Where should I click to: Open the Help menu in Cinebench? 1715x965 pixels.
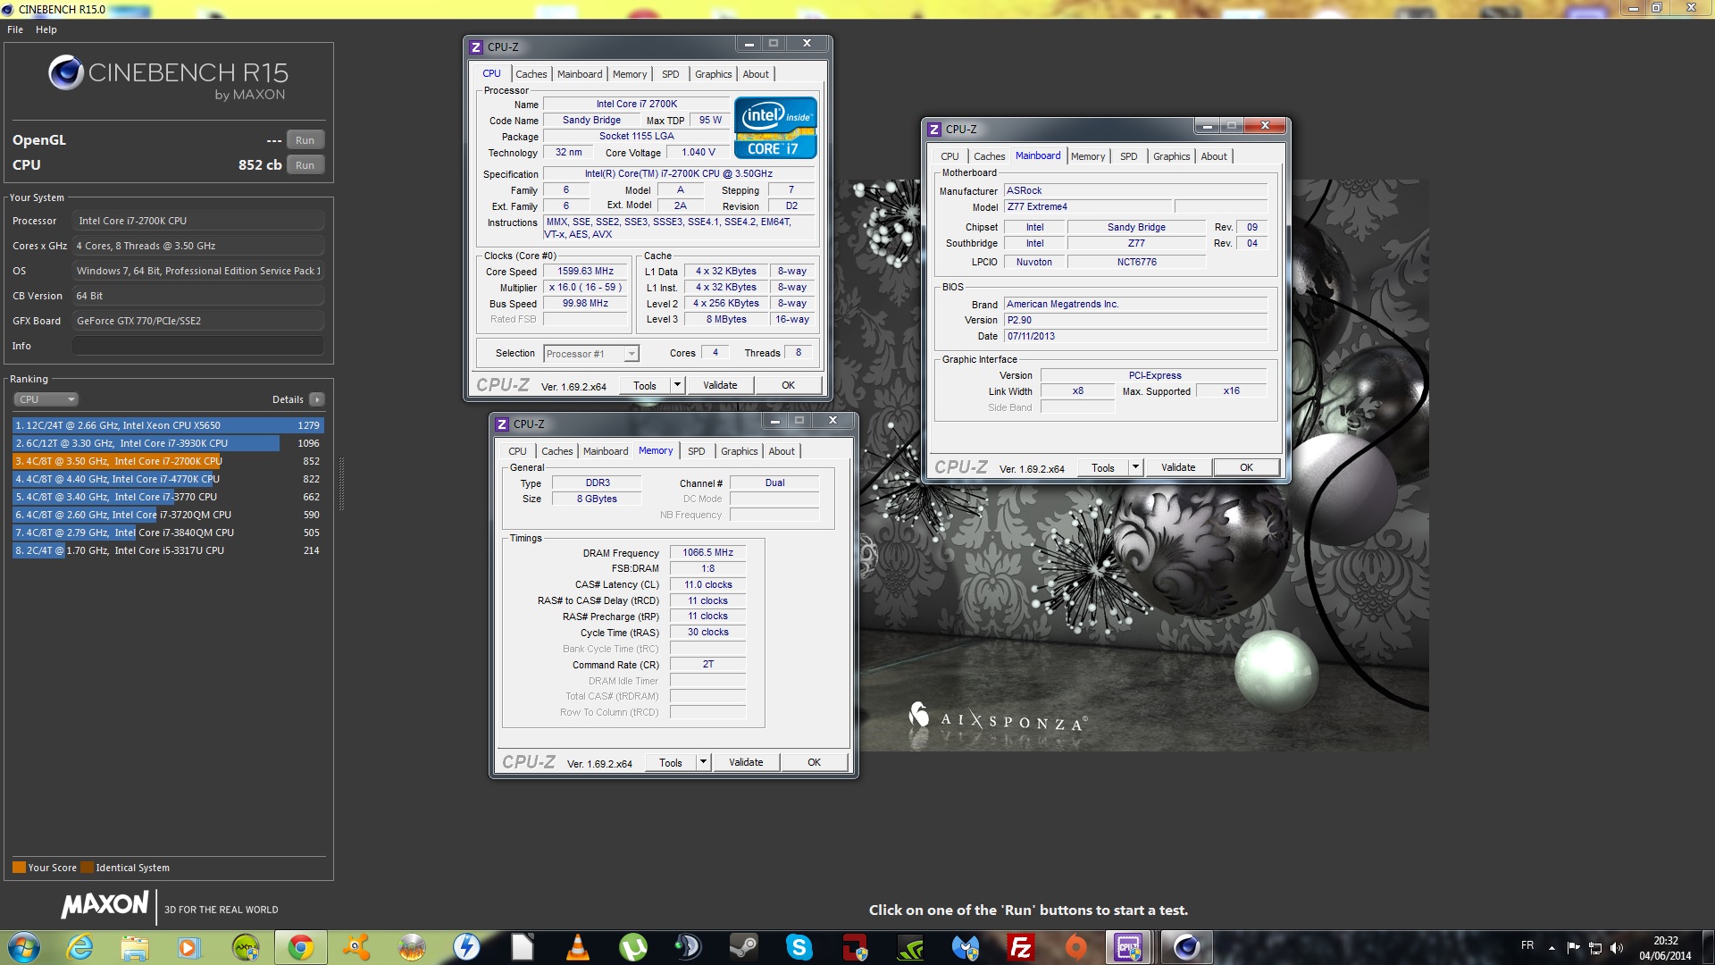pos(46,29)
